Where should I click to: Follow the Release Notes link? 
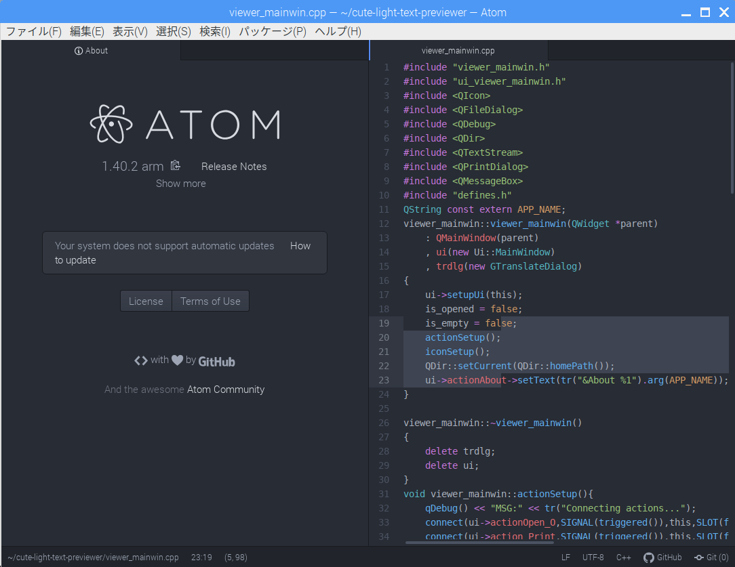tap(233, 166)
